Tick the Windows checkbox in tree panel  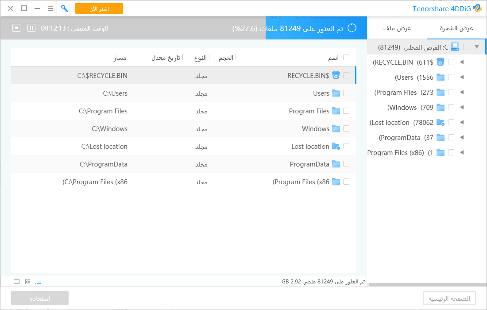coord(451,107)
